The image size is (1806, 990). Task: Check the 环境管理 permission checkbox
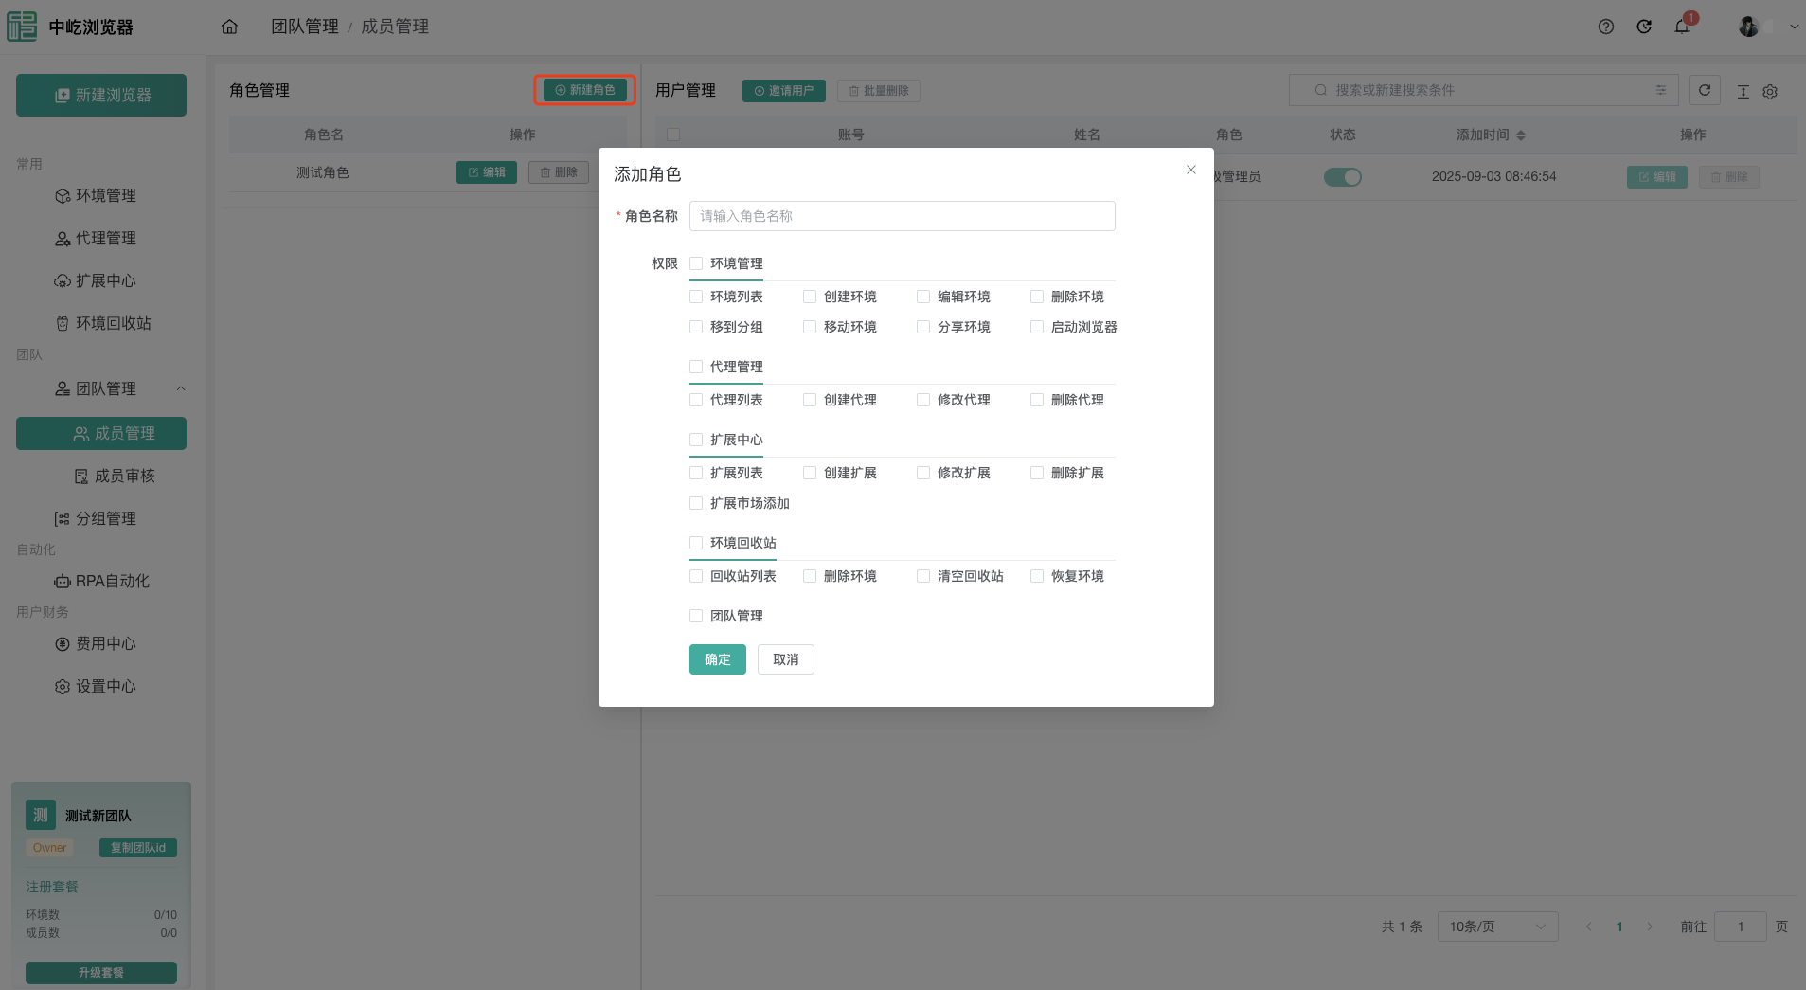696,263
